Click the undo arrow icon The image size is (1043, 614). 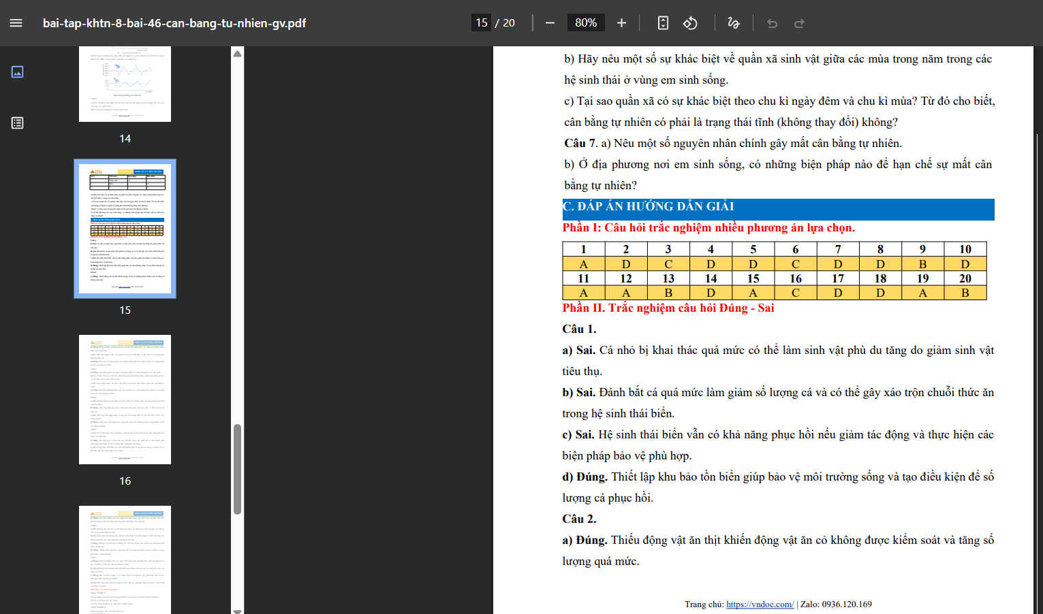point(772,23)
